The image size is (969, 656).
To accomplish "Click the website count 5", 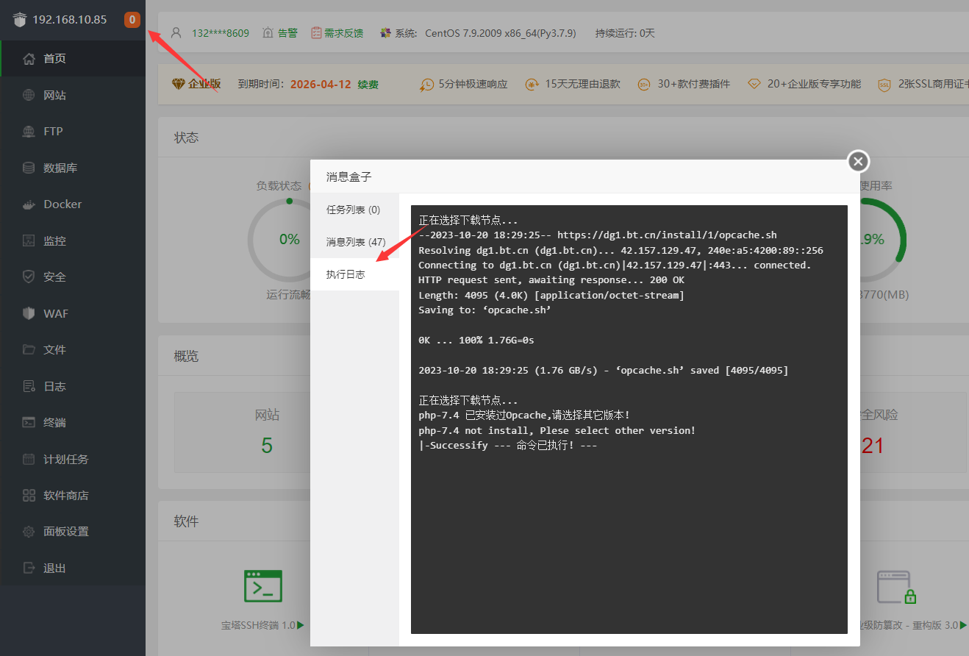I will 267,445.
